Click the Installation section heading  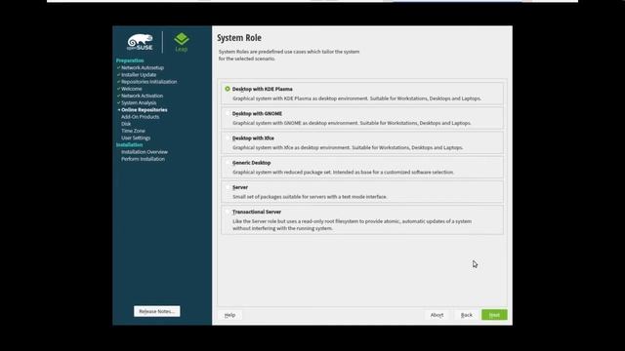point(129,145)
